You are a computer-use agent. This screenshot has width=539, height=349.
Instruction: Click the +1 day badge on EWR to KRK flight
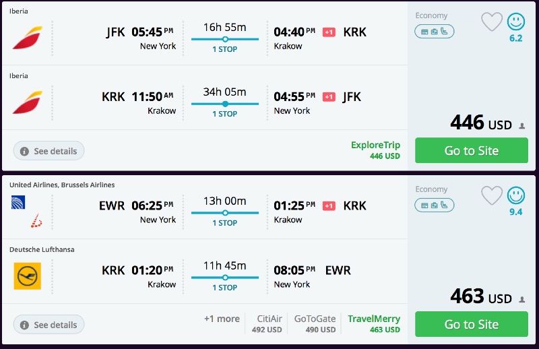click(329, 205)
